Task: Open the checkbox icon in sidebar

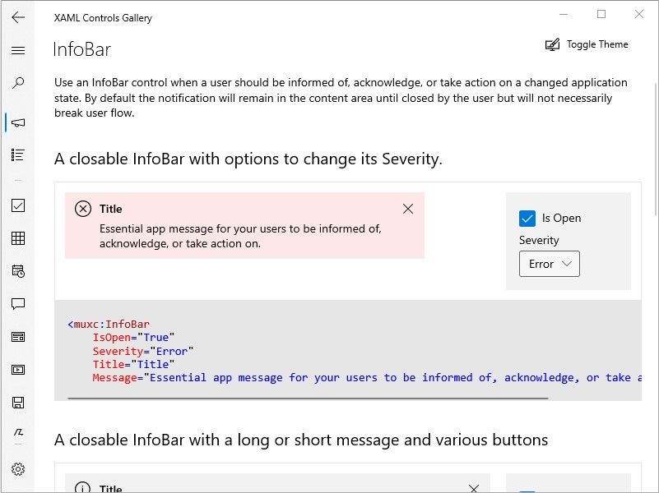Action: (18, 205)
